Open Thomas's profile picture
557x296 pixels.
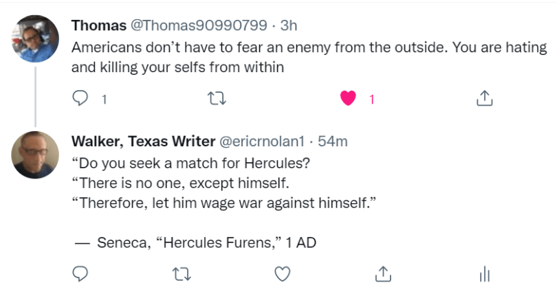point(35,38)
